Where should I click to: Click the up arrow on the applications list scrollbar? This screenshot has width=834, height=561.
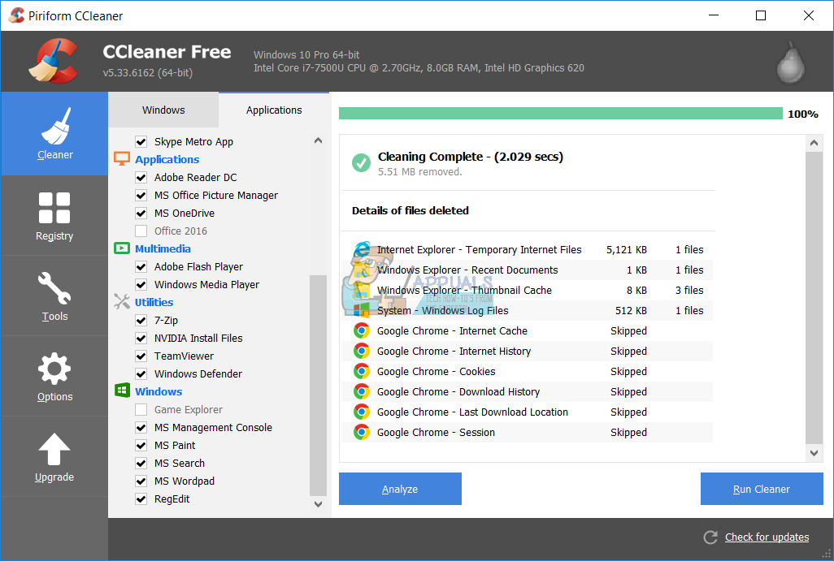click(x=318, y=140)
